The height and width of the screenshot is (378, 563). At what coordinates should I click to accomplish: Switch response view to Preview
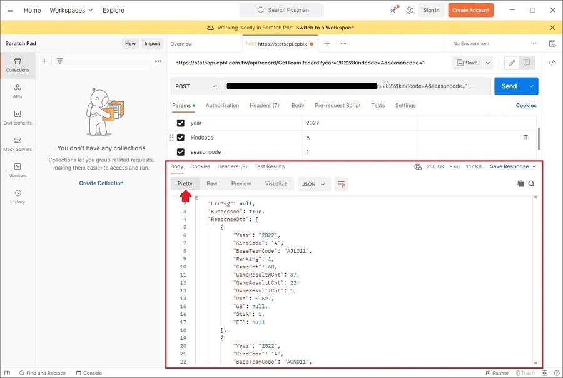tap(241, 183)
